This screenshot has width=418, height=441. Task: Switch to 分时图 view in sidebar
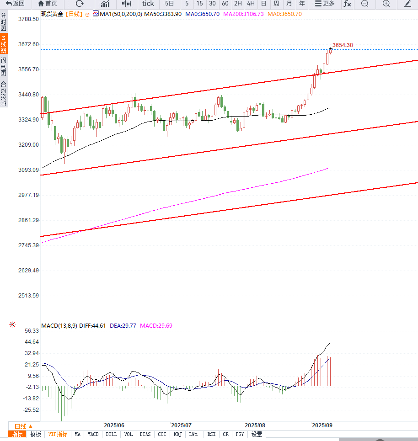click(x=4, y=22)
